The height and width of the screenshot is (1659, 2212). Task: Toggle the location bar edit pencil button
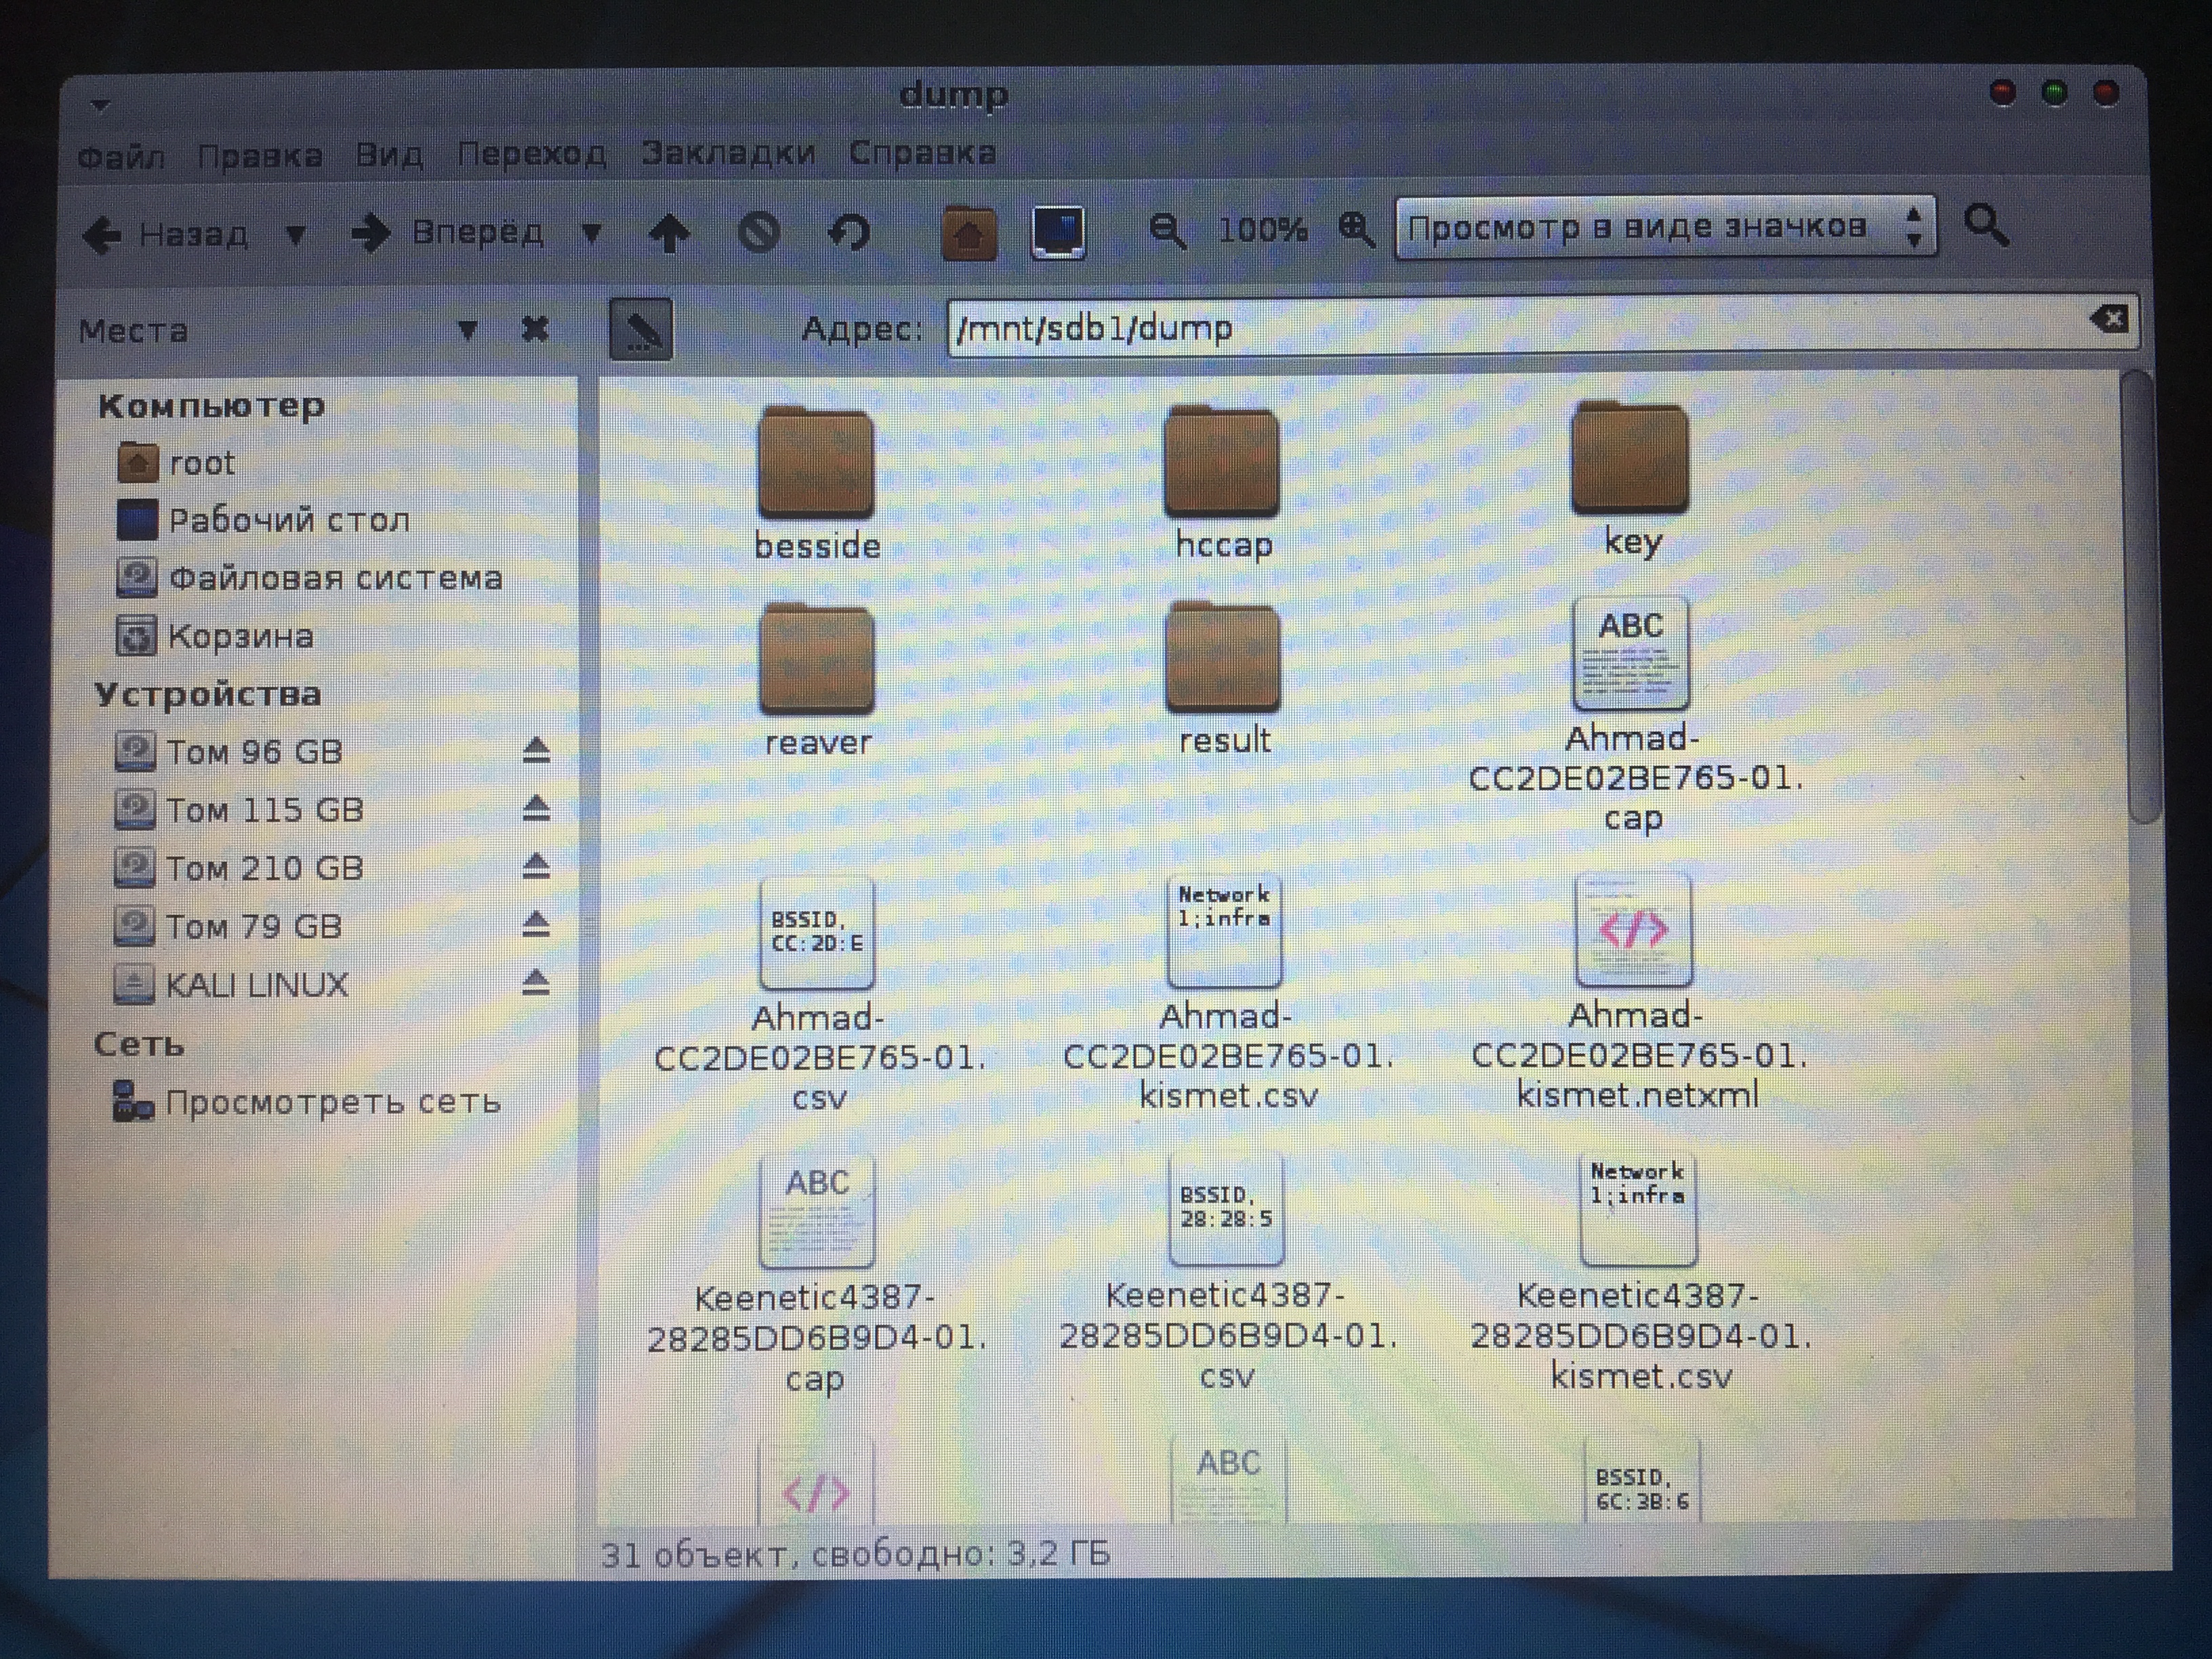[x=641, y=329]
